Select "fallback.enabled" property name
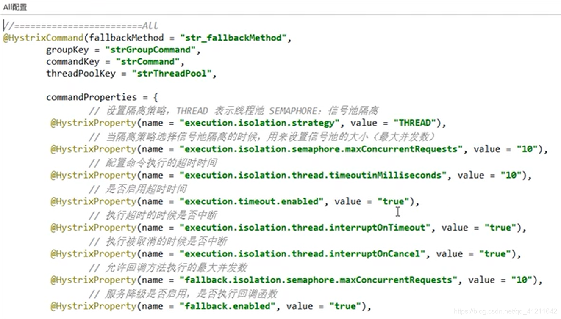561x319 pixels. [x=227, y=307]
